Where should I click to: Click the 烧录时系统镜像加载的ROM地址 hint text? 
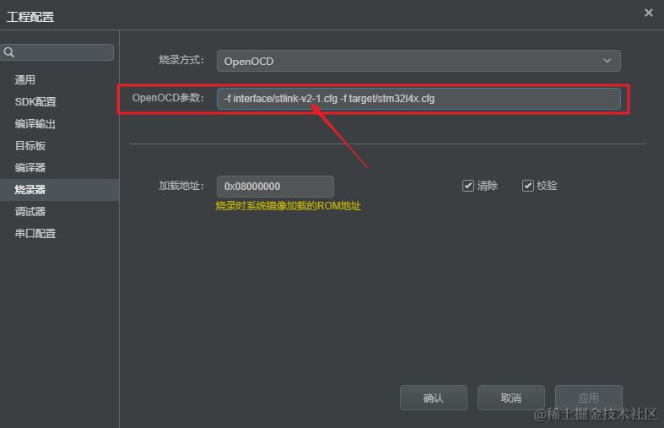pyautogui.click(x=288, y=206)
